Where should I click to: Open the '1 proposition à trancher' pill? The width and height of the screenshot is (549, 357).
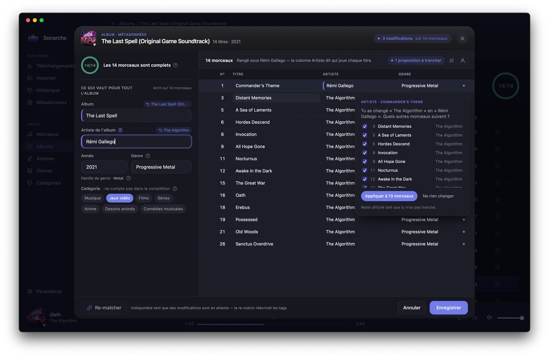(416, 60)
